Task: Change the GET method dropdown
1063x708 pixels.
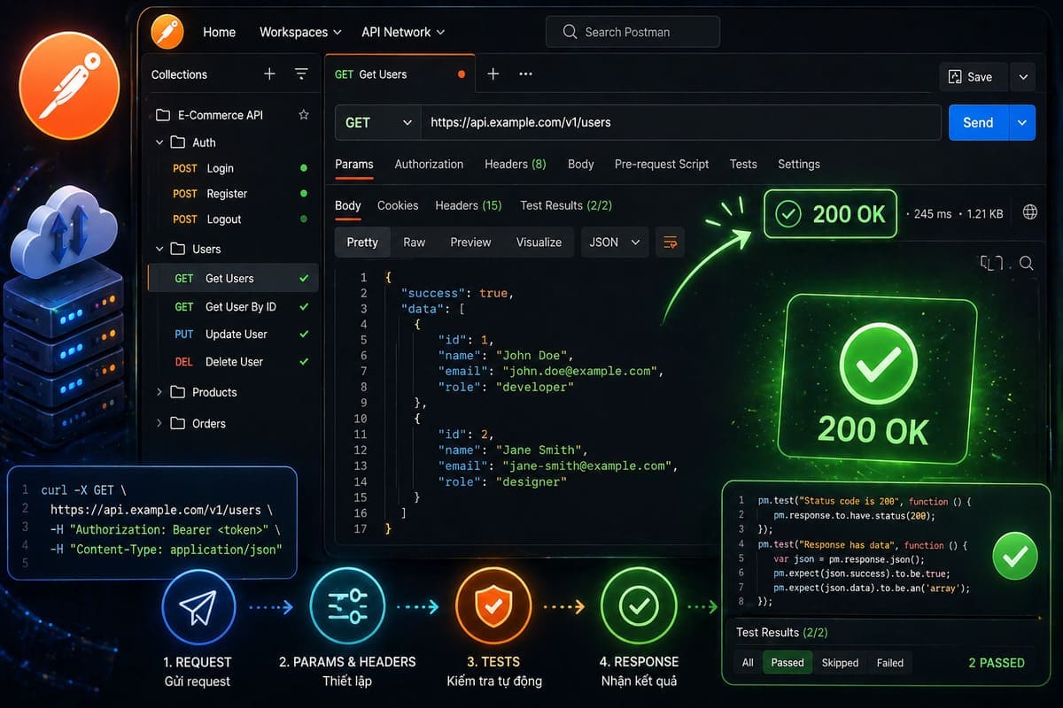Action: point(378,123)
